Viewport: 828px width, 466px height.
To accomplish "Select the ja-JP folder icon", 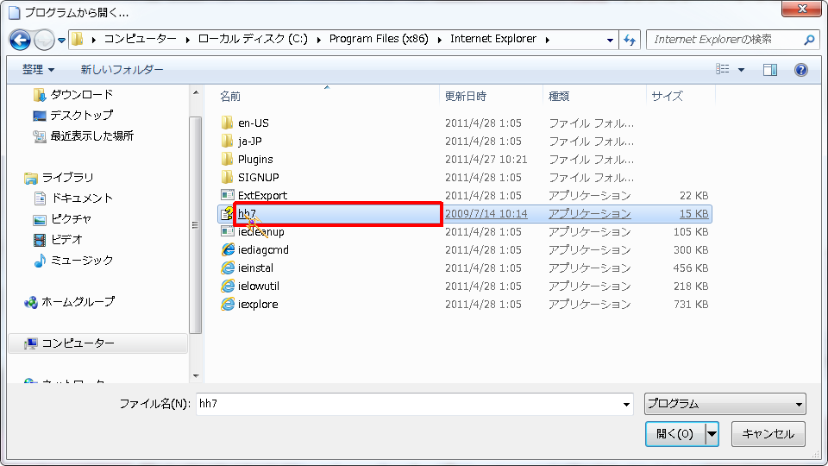I will [x=227, y=141].
